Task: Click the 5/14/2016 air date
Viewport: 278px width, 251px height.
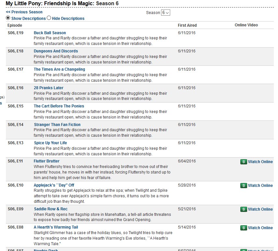Action: [x=187, y=227]
